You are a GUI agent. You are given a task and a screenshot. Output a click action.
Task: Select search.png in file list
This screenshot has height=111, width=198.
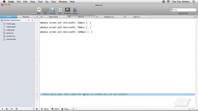coord(11,39)
